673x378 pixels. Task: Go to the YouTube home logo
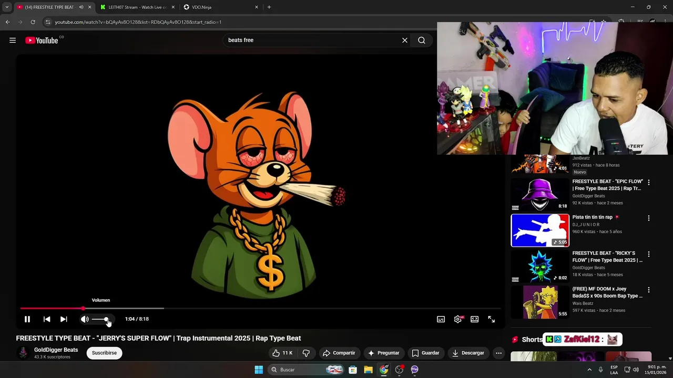pos(42,40)
